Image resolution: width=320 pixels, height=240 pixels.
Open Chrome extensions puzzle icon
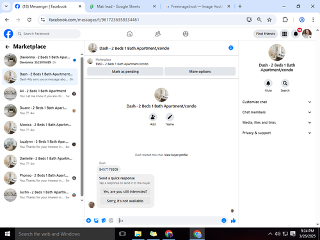pos(285,20)
